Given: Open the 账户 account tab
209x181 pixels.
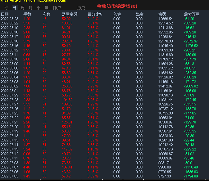Looking at the screenshot, I should click(57, 8).
